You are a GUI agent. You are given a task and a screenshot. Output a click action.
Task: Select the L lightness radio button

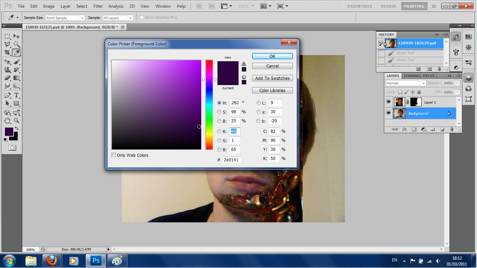click(x=259, y=103)
